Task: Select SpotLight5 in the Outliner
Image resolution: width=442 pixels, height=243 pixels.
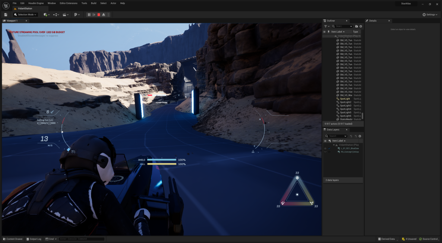Action: coord(342,113)
